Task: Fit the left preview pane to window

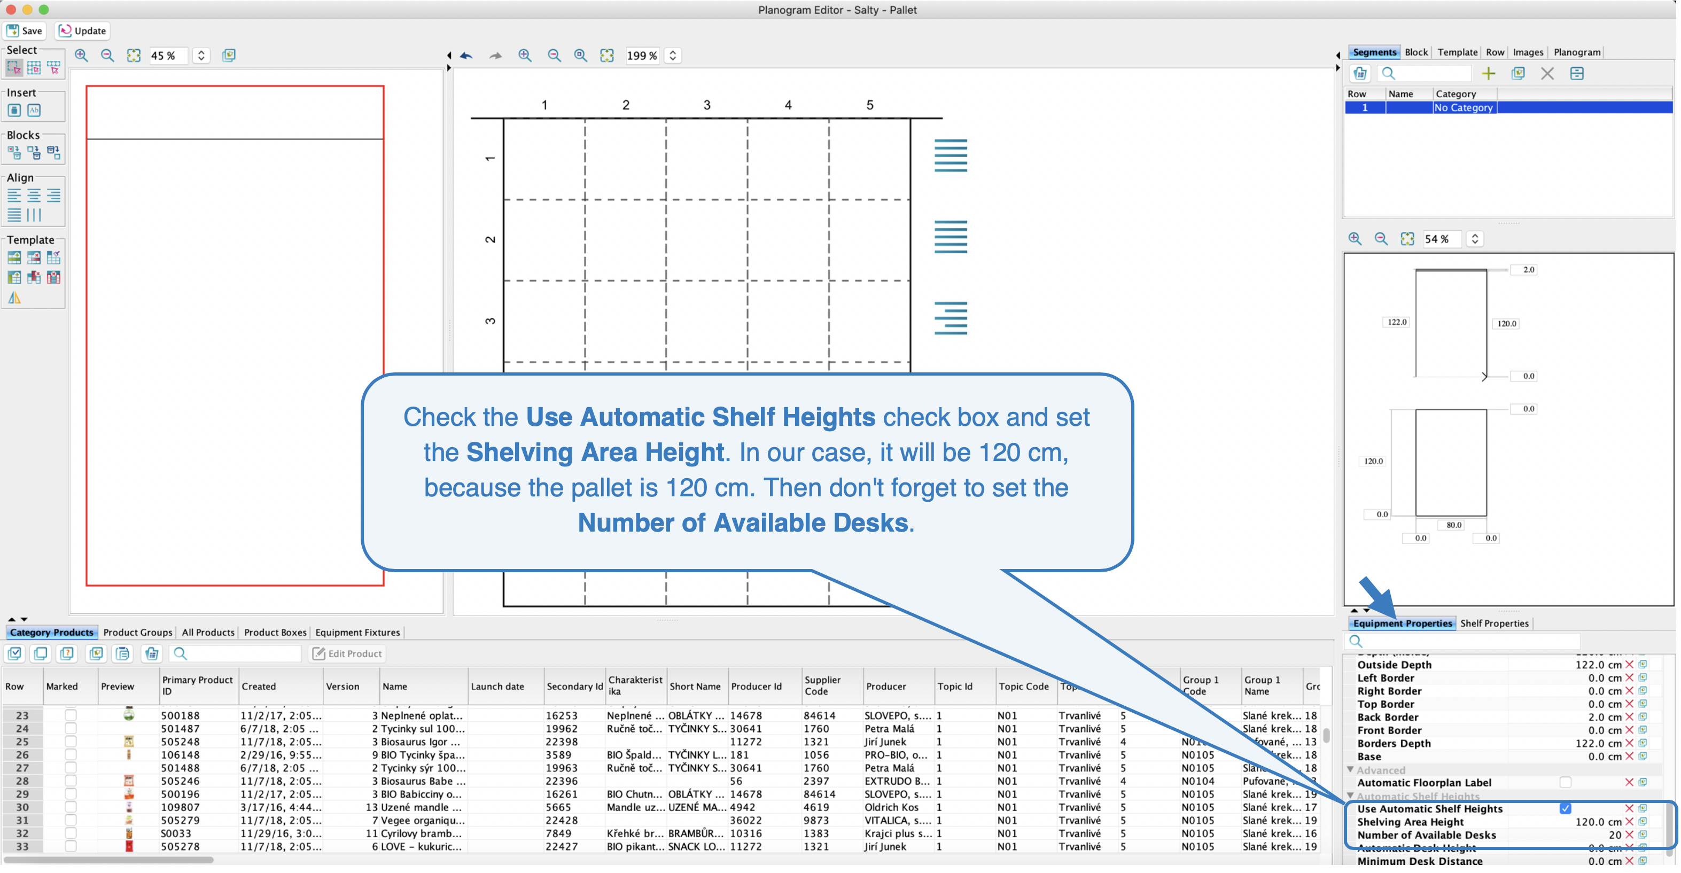Action: (x=134, y=56)
